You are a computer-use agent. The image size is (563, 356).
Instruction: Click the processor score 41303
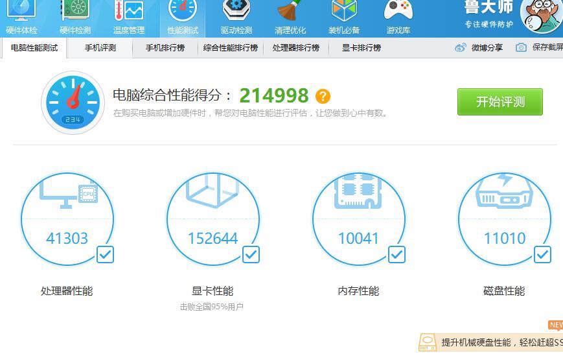[x=67, y=238]
